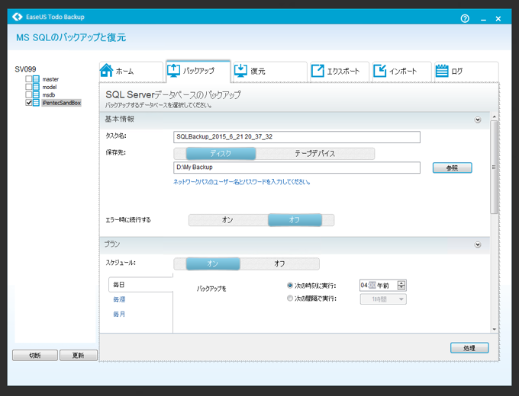Select ディスク as save destination
The height and width of the screenshot is (396, 519).
pyautogui.click(x=221, y=154)
